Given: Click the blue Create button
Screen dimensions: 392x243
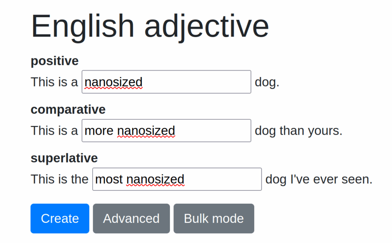Looking at the screenshot, I should (x=60, y=219).
